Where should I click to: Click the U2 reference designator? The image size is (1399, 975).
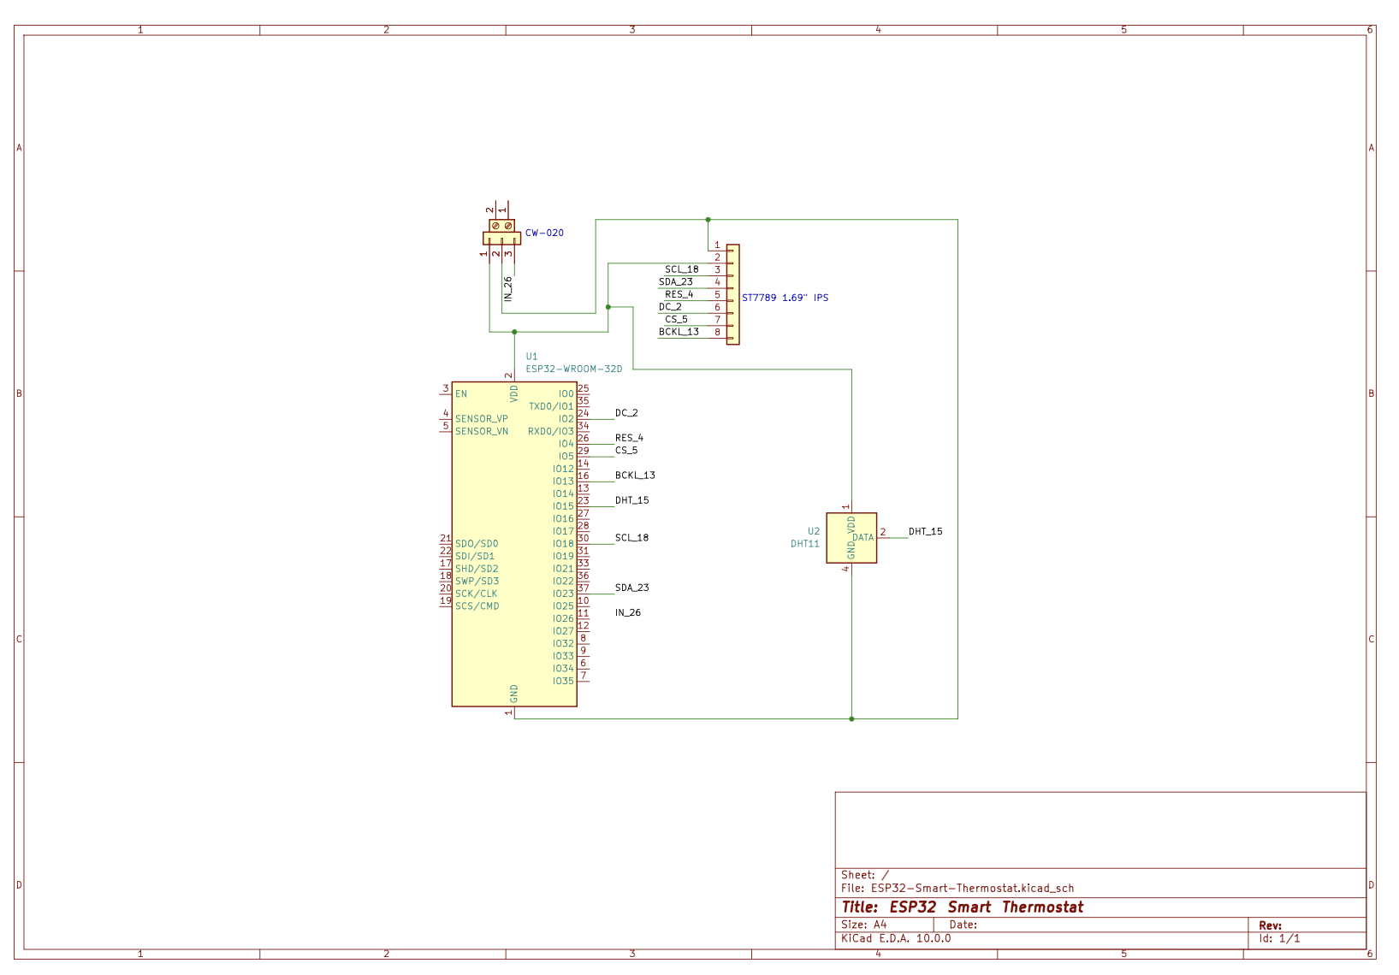[x=813, y=531]
